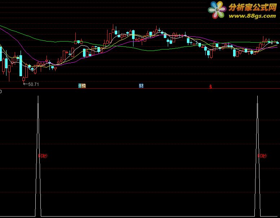Click the right 印钞 signal label
The width and height of the screenshot is (280, 218).
click(262, 156)
